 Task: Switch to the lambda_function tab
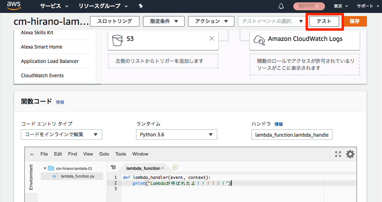tap(143, 168)
